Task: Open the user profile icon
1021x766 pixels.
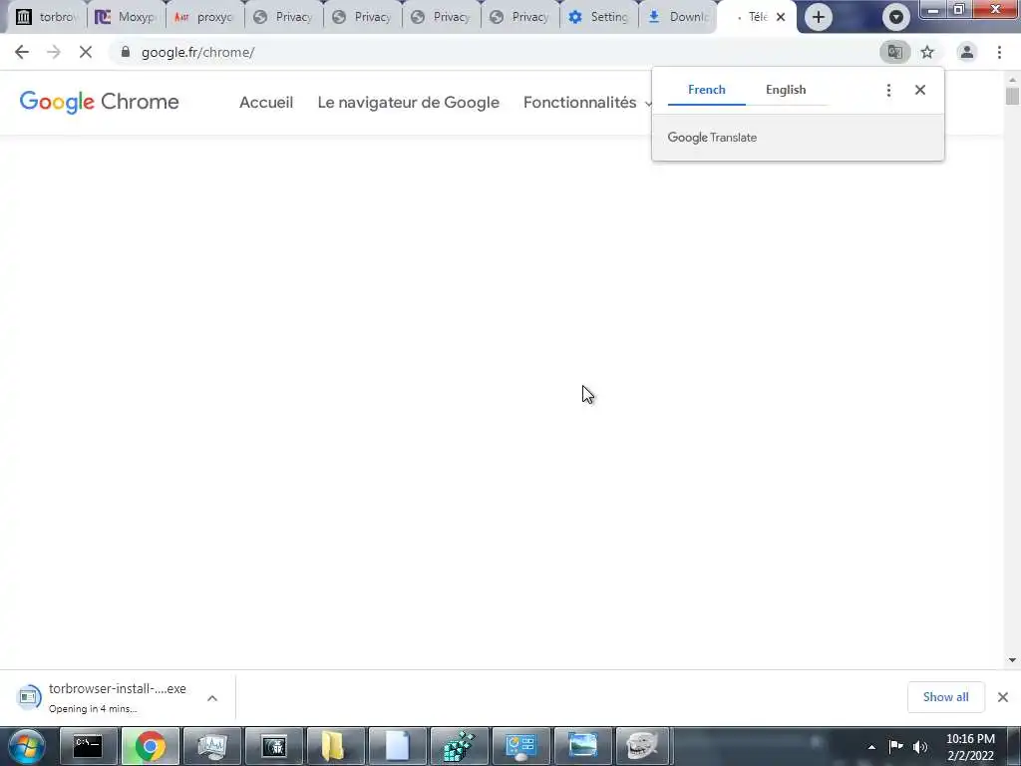Action: click(967, 52)
